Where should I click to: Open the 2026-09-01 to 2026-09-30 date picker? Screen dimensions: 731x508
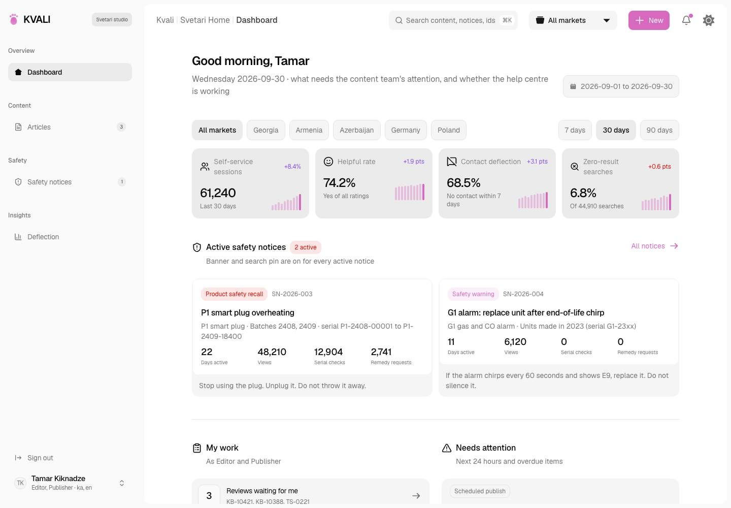[x=621, y=86]
